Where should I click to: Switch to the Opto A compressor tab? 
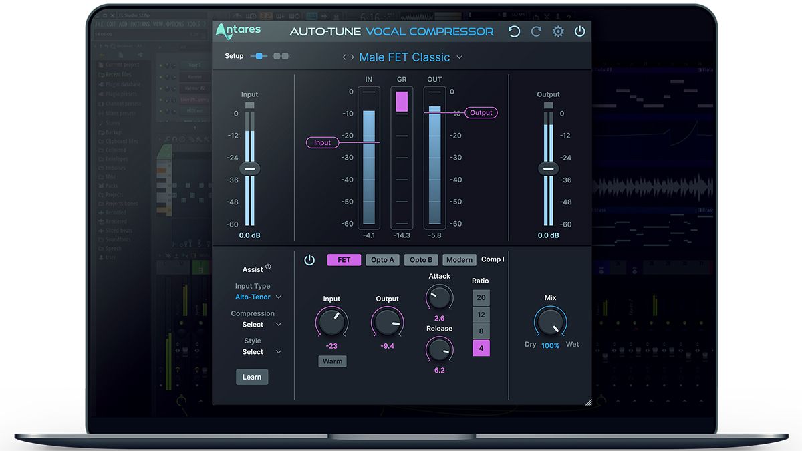(x=382, y=260)
